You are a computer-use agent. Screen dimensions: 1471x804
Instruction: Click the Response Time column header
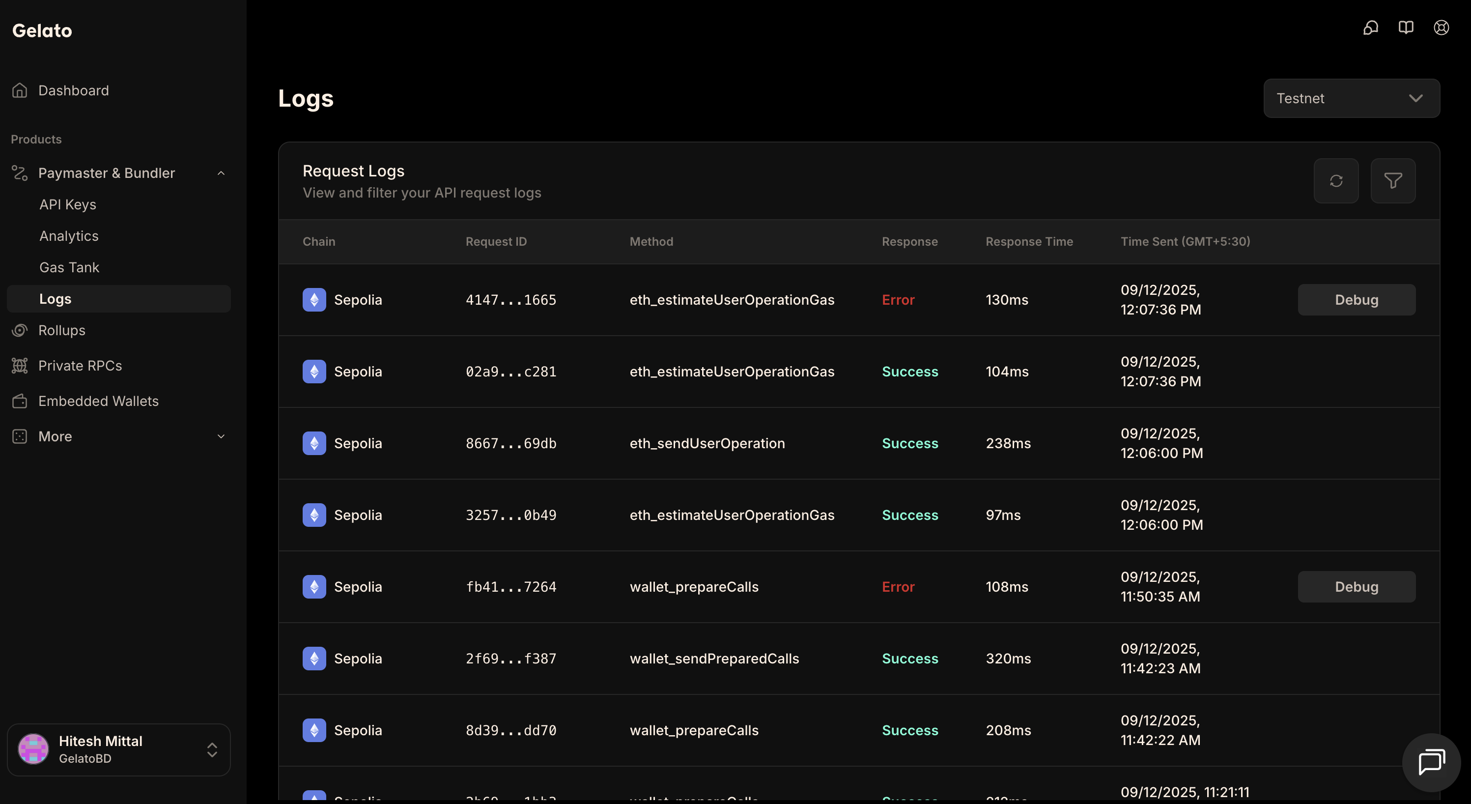point(1029,241)
